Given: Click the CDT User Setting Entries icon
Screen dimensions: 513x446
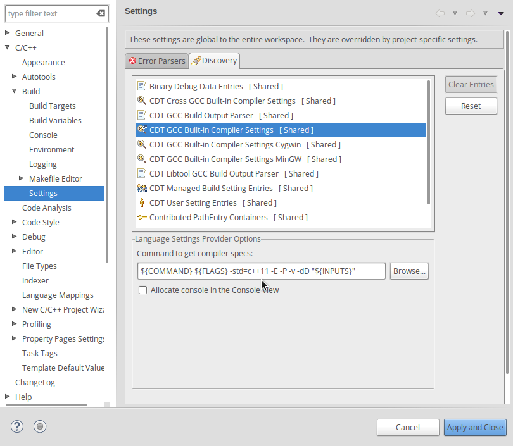Looking at the screenshot, I should tap(142, 202).
